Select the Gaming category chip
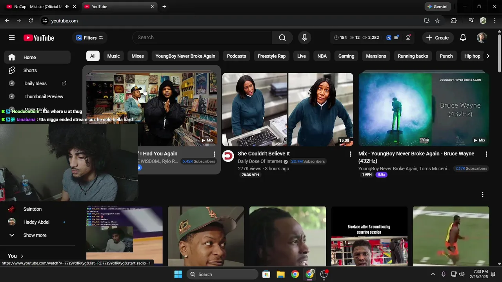The width and height of the screenshot is (502, 282). (x=346, y=56)
